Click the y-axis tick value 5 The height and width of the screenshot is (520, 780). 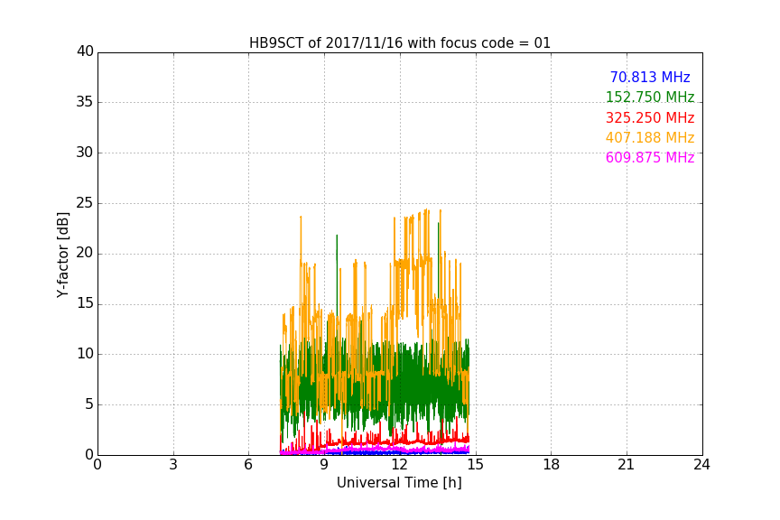pos(89,404)
